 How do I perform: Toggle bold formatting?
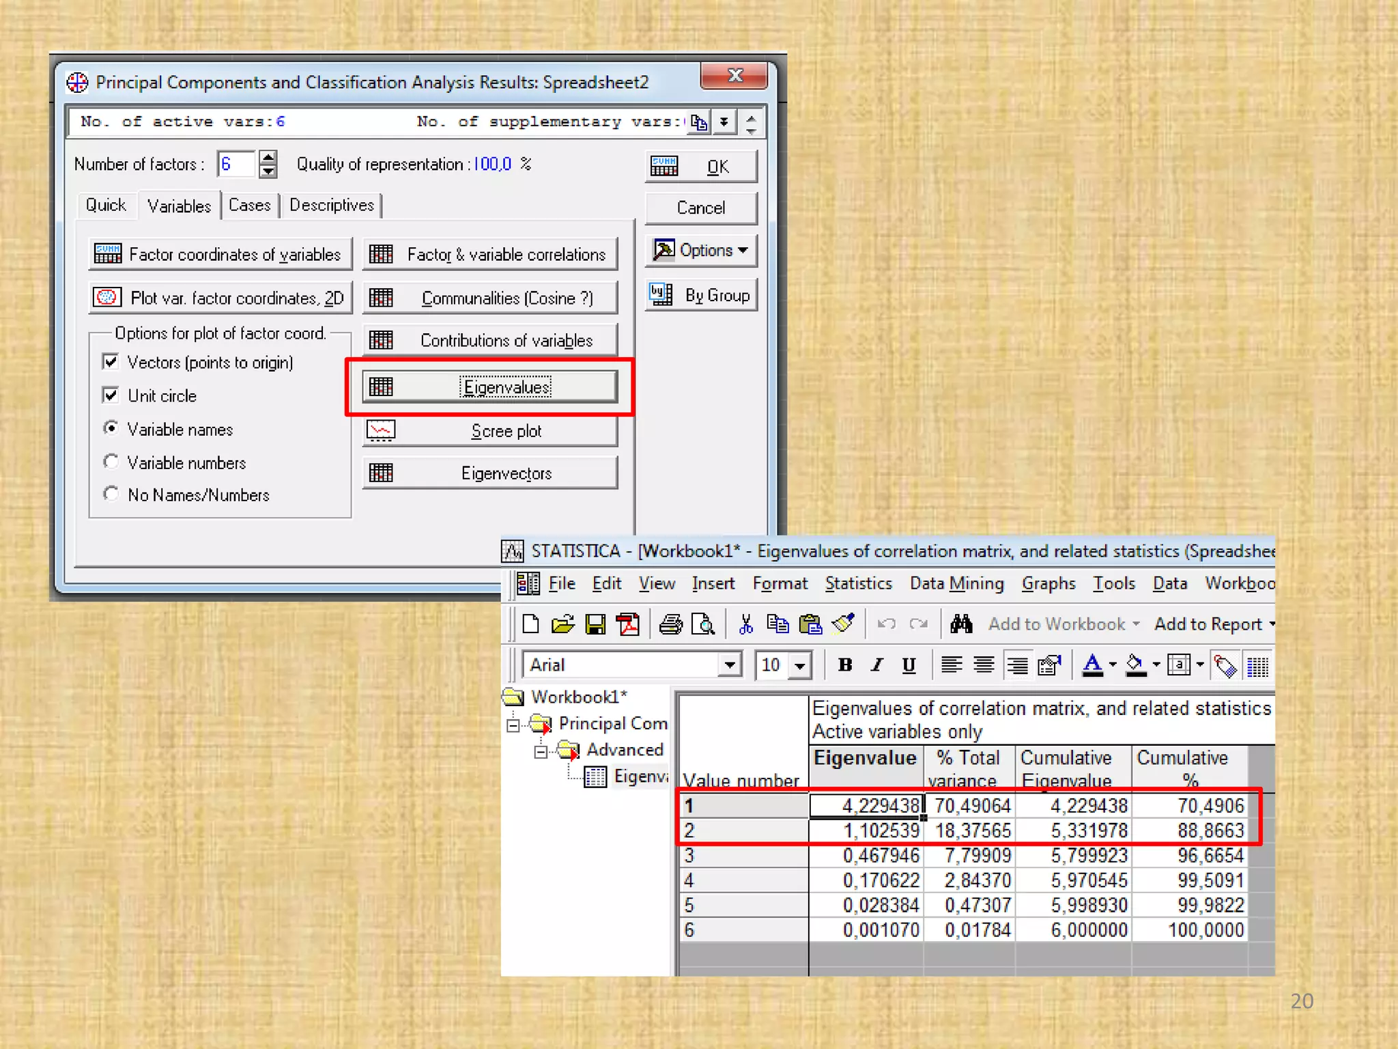click(x=845, y=665)
